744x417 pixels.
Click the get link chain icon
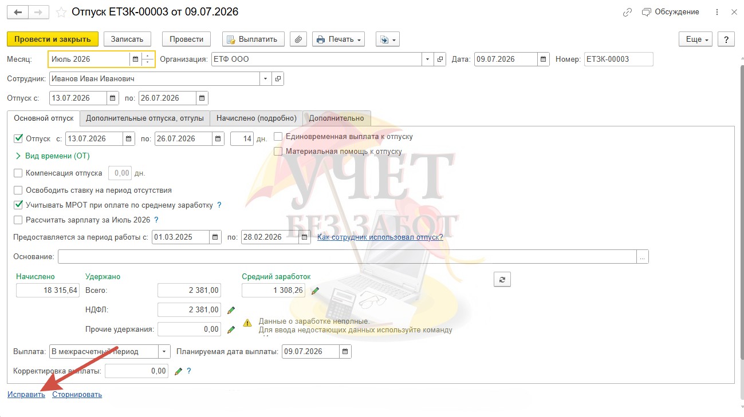click(x=628, y=12)
